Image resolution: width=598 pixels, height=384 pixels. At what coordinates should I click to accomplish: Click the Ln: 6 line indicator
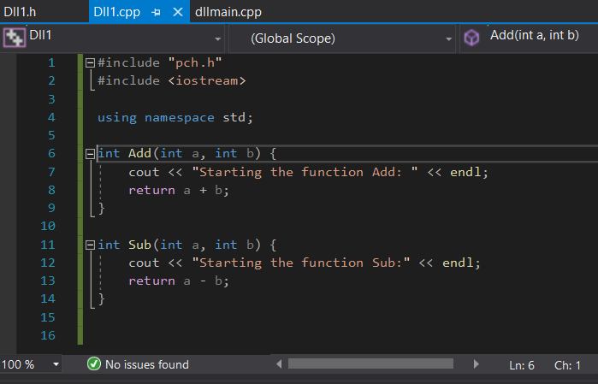pos(522,365)
